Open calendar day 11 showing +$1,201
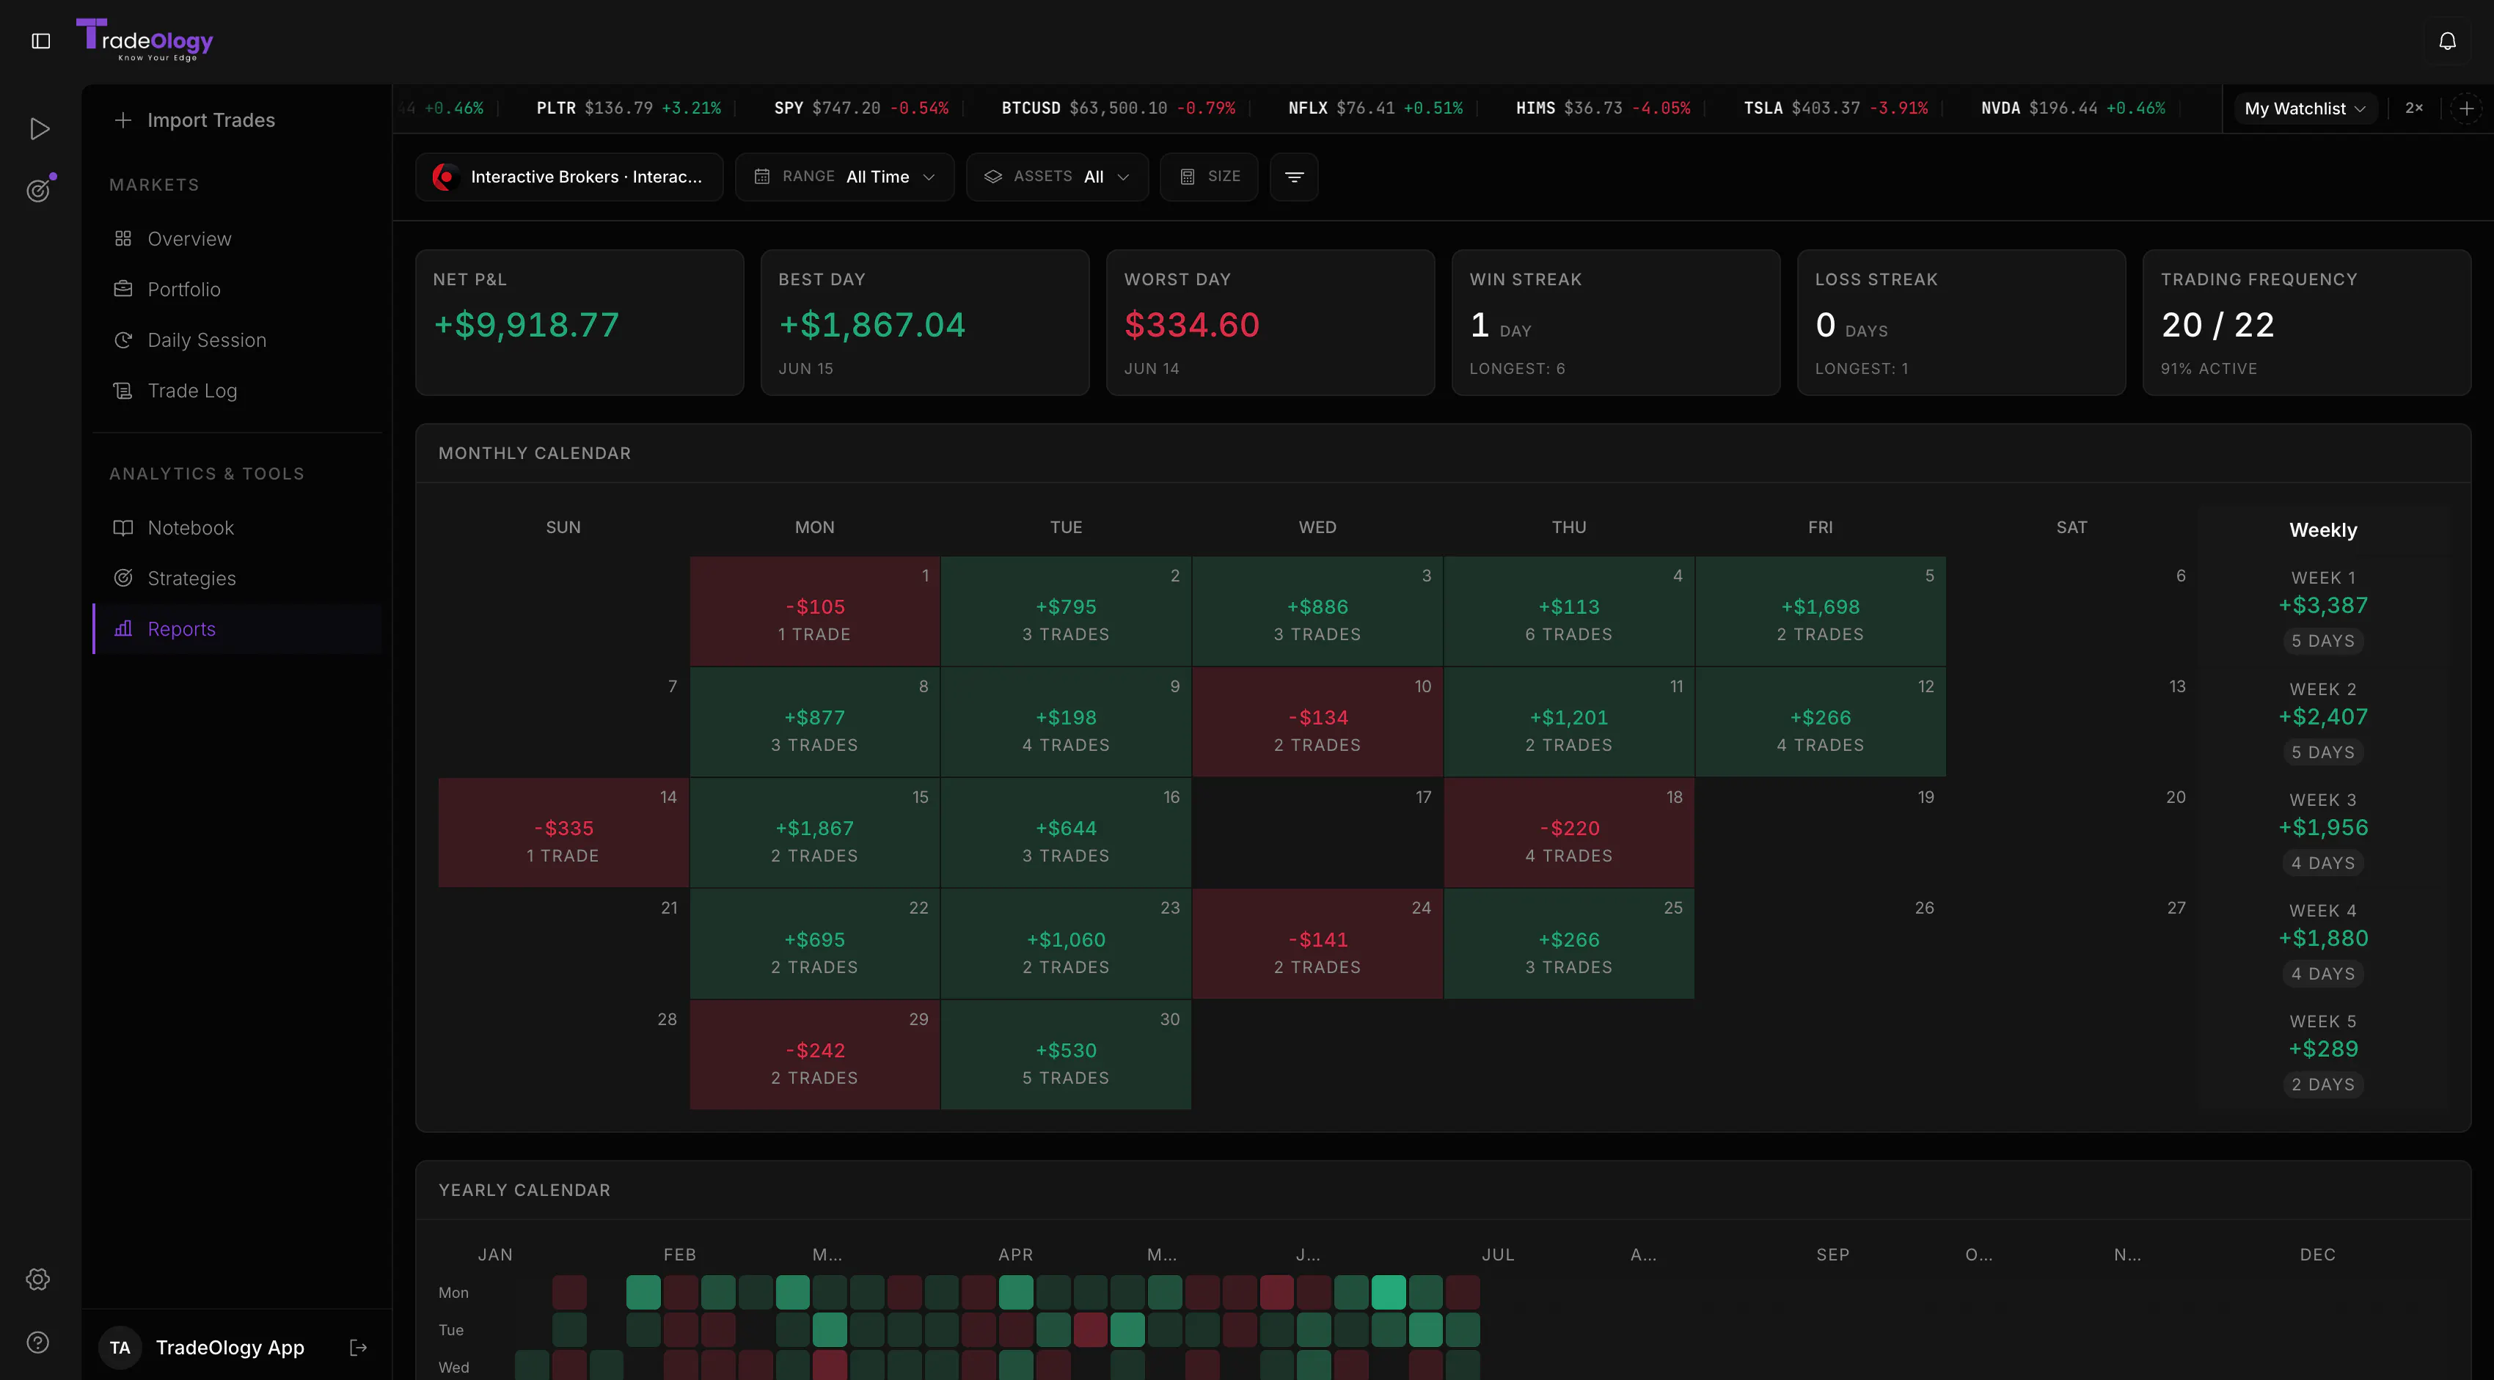The image size is (2494, 1380). pos(1568,721)
